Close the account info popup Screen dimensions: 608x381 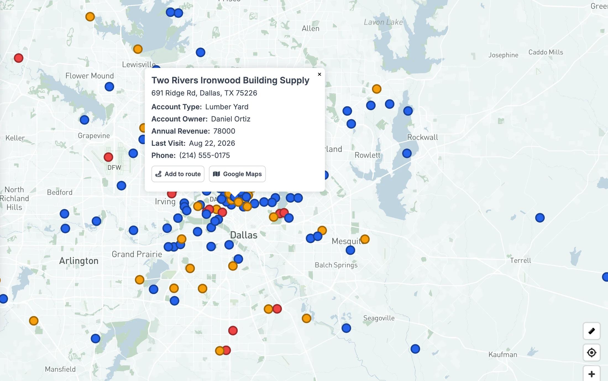tap(319, 74)
